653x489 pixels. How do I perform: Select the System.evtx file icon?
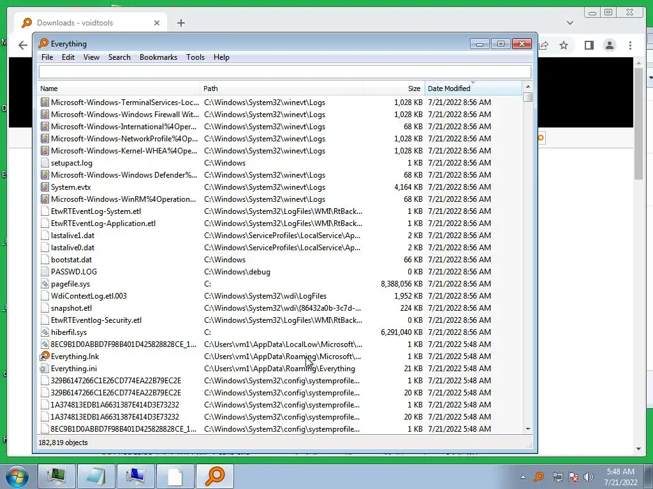pos(45,187)
